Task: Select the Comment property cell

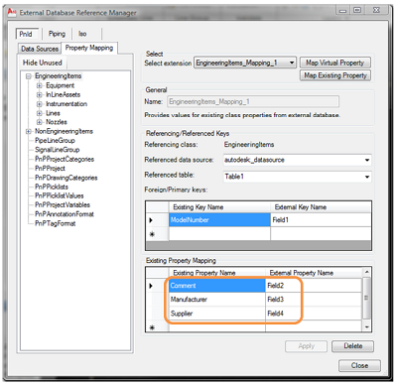Action: 216,286
